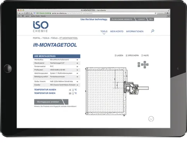Click Safari reload page icon
The image size is (187, 143).
coord(156,13)
